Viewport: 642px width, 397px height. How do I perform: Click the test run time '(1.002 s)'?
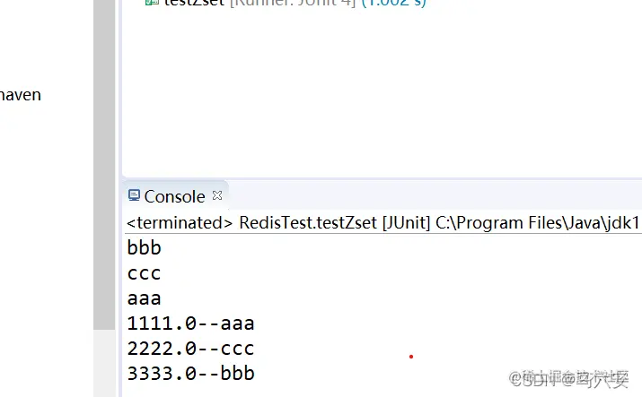pyautogui.click(x=394, y=3)
